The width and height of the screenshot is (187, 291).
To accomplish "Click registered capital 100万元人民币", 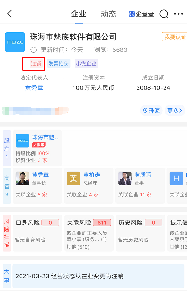I will click(93, 88).
